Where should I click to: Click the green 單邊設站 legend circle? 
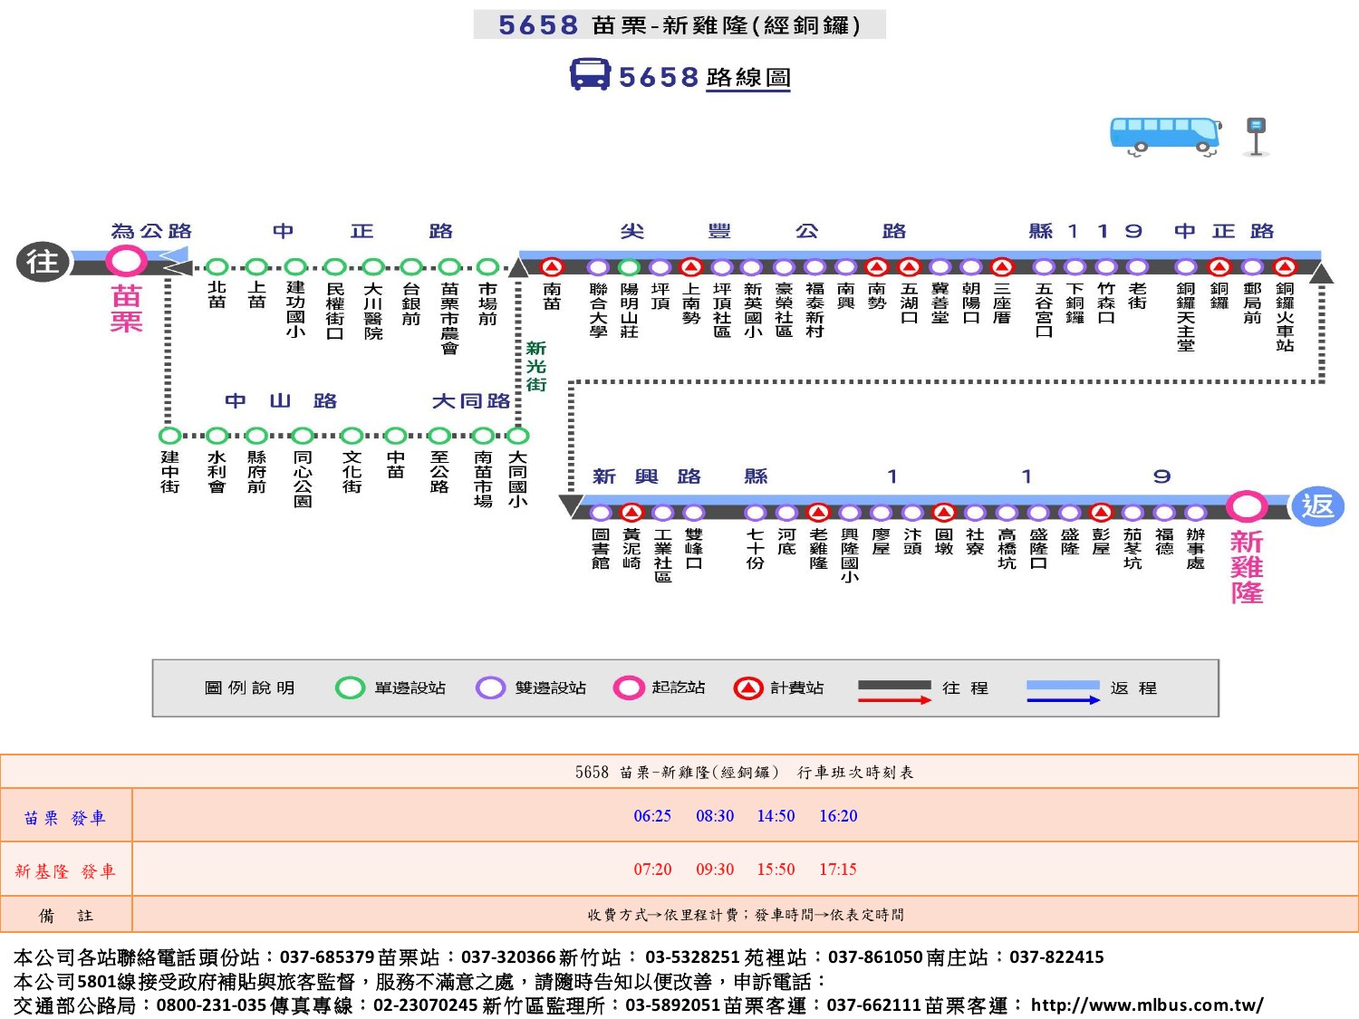click(350, 688)
